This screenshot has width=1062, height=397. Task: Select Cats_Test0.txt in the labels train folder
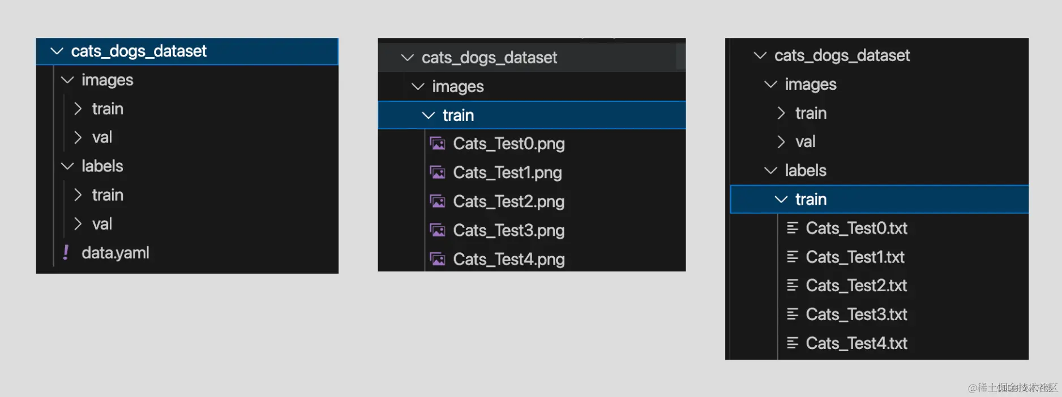[856, 228]
